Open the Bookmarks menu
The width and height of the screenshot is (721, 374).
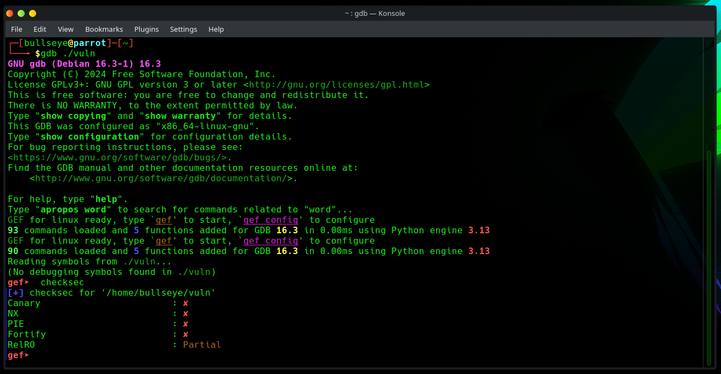click(x=104, y=29)
